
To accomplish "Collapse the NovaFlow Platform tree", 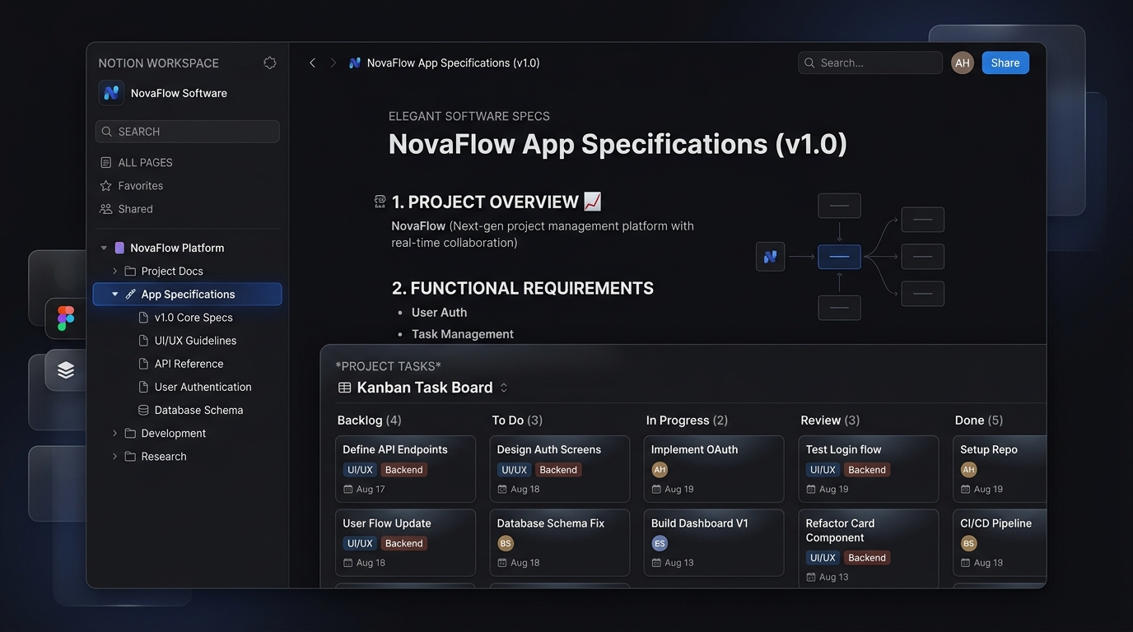I will coord(104,248).
